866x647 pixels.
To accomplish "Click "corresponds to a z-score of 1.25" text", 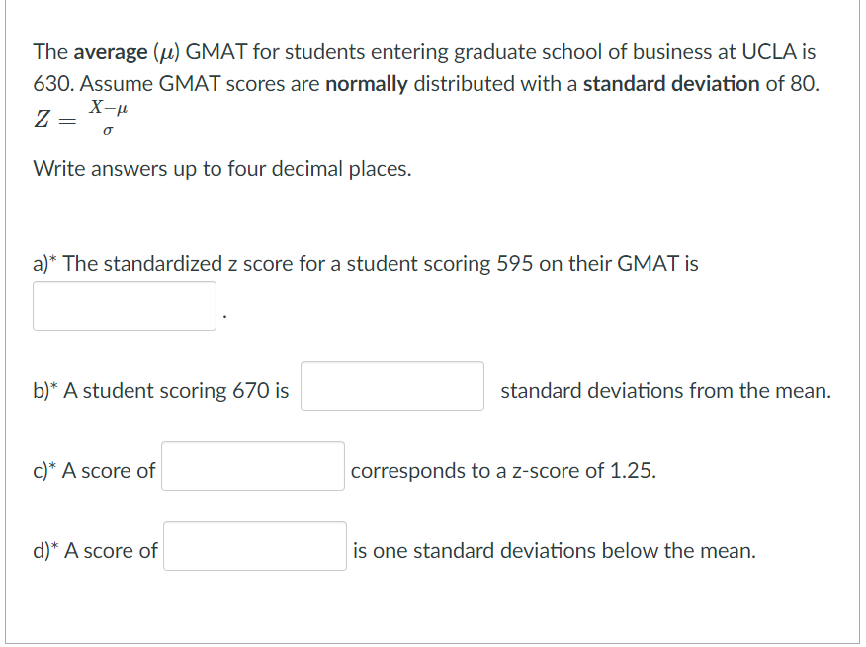I will 503,471.
